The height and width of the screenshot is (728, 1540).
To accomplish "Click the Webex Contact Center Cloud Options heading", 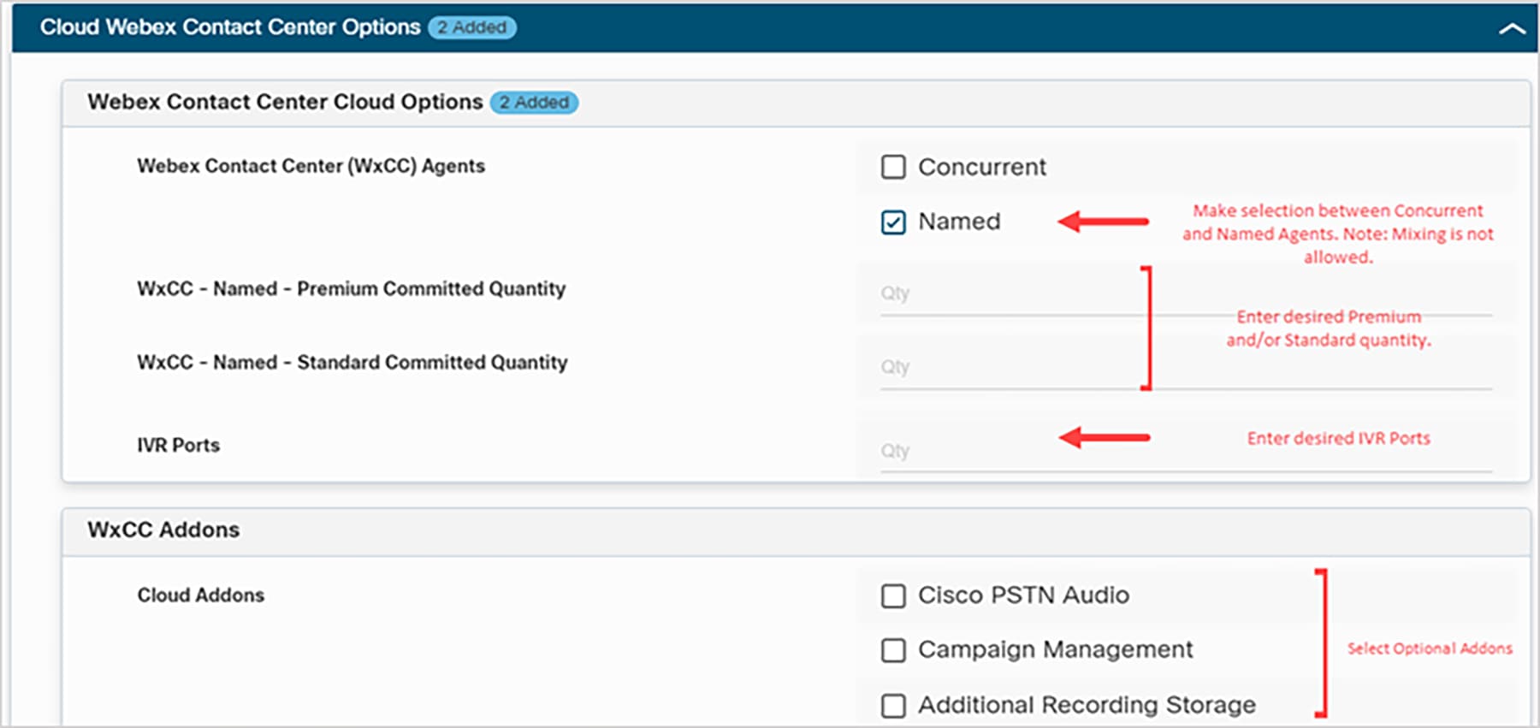I will click(285, 102).
